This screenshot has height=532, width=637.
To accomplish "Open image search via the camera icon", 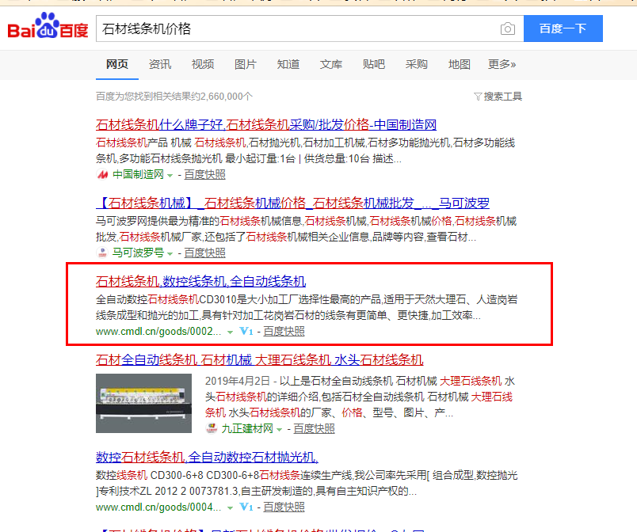I will coord(507,29).
